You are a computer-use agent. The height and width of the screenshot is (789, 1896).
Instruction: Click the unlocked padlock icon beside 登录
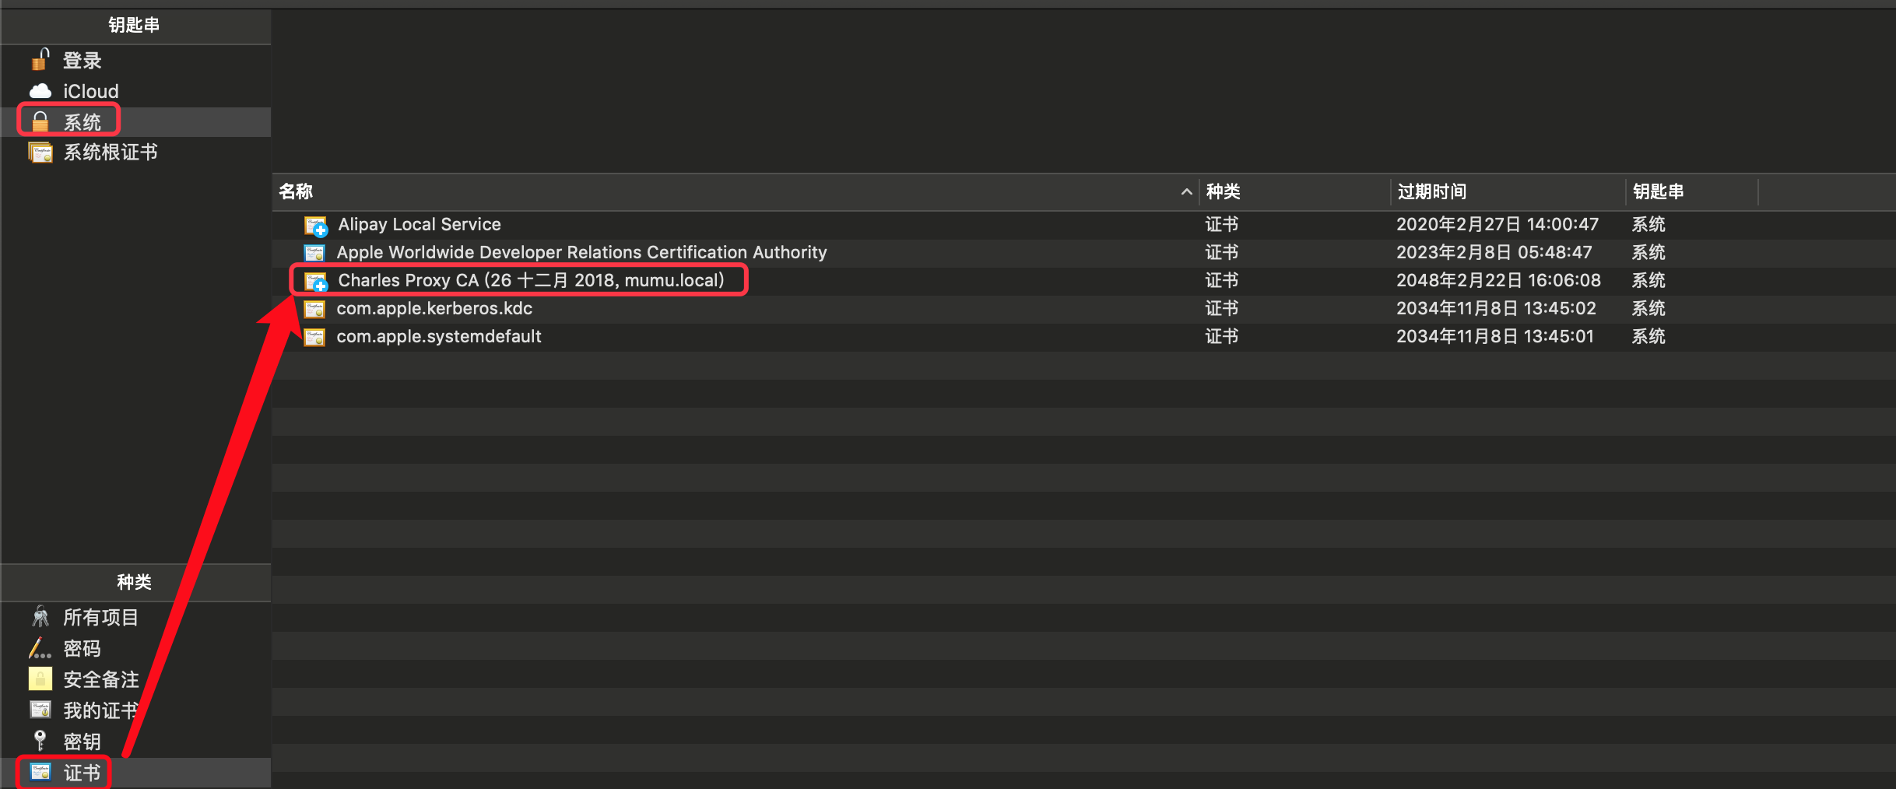(40, 60)
